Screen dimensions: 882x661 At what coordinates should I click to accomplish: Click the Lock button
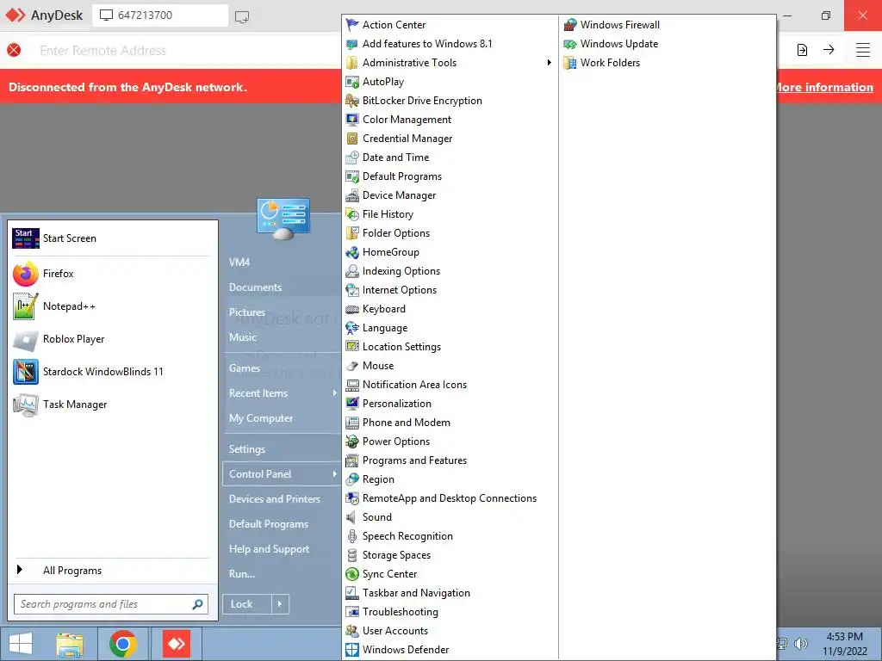(247, 604)
